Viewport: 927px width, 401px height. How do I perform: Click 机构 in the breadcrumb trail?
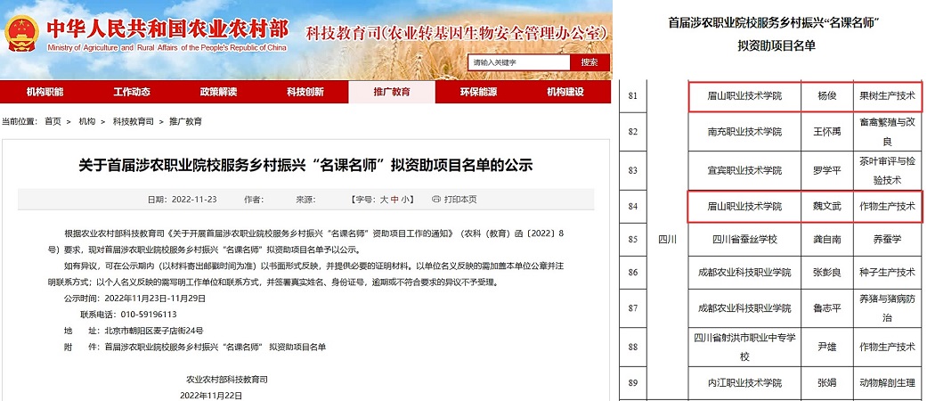87,121
